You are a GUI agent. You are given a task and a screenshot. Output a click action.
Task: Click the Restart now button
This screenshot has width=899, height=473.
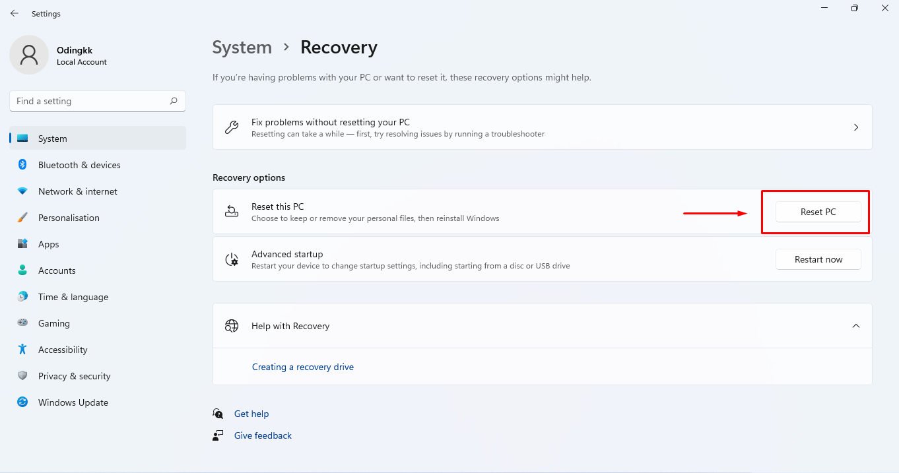click(818, 259)
